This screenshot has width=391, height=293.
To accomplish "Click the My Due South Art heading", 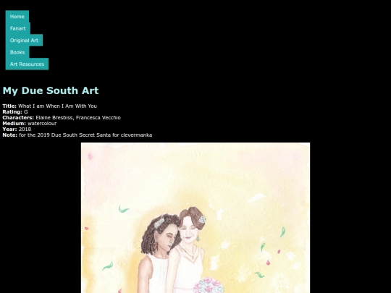I will pos(51,90).
